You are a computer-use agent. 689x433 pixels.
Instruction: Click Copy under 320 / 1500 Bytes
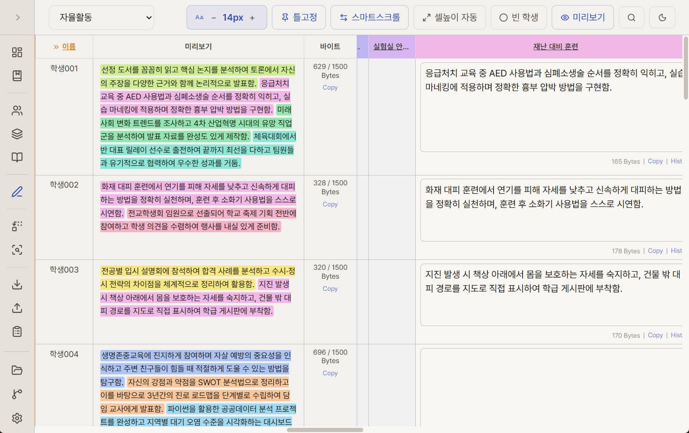pos(330,289)
